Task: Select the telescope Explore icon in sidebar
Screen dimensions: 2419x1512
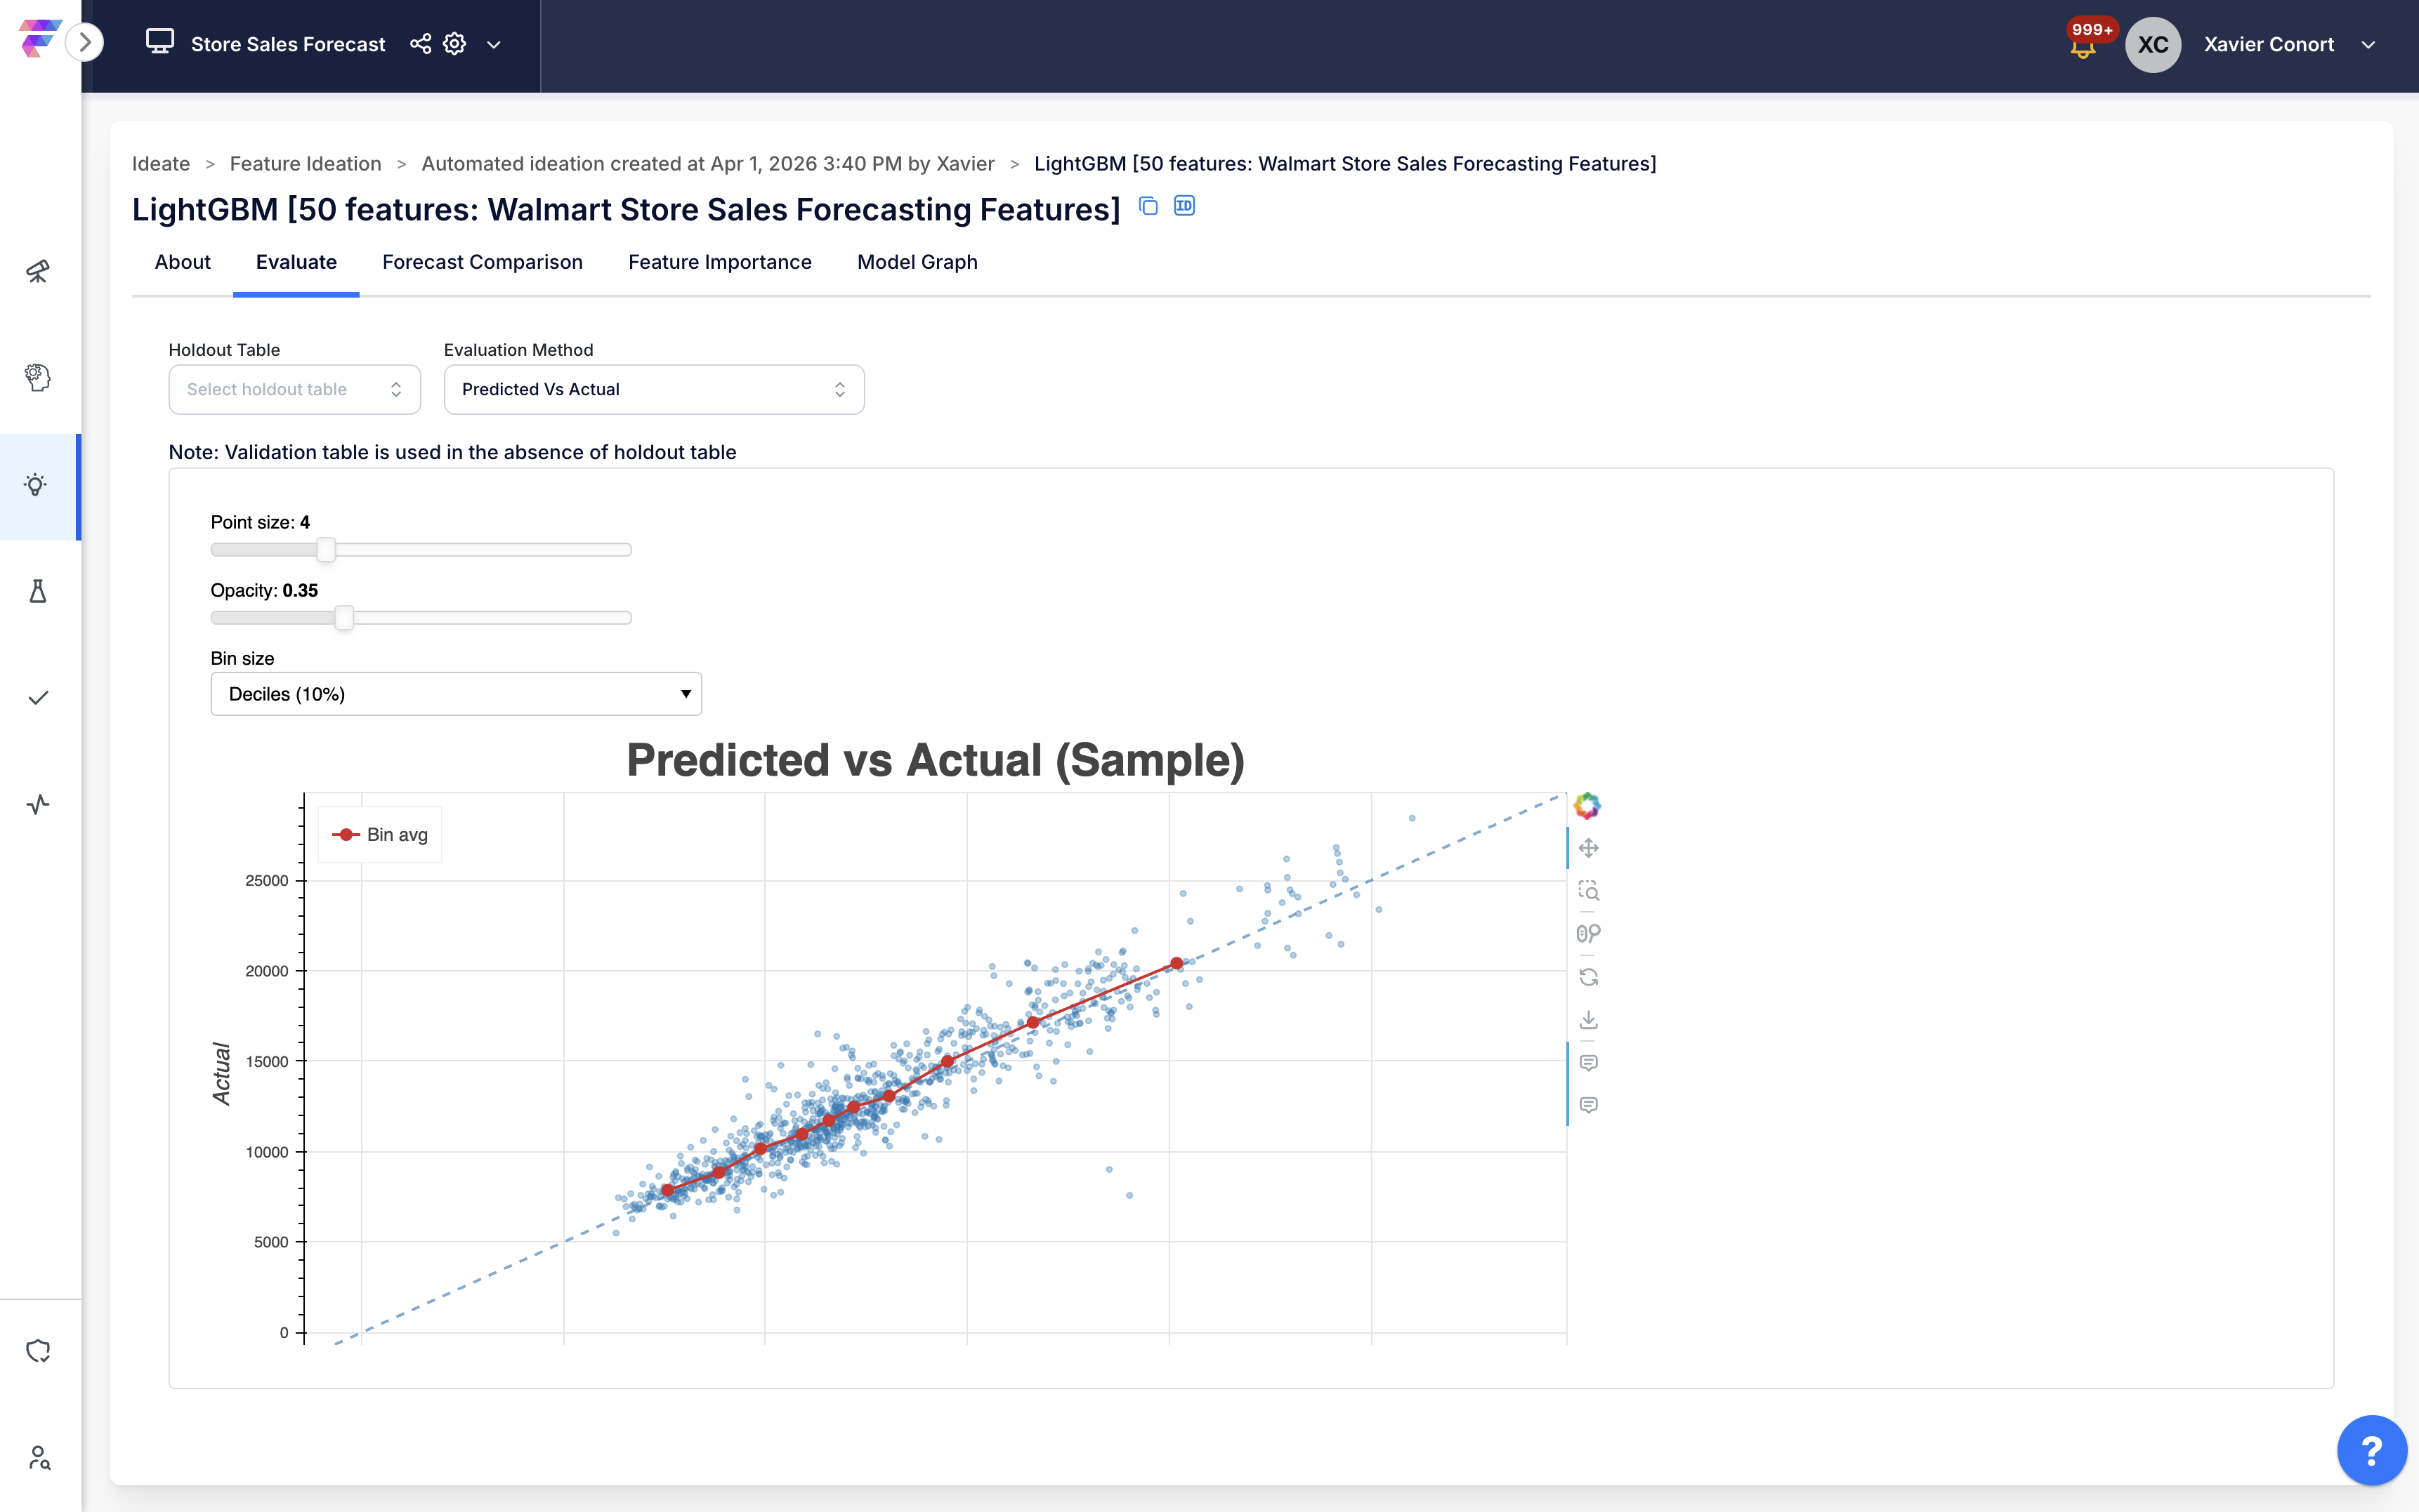Action: point(38,271)
